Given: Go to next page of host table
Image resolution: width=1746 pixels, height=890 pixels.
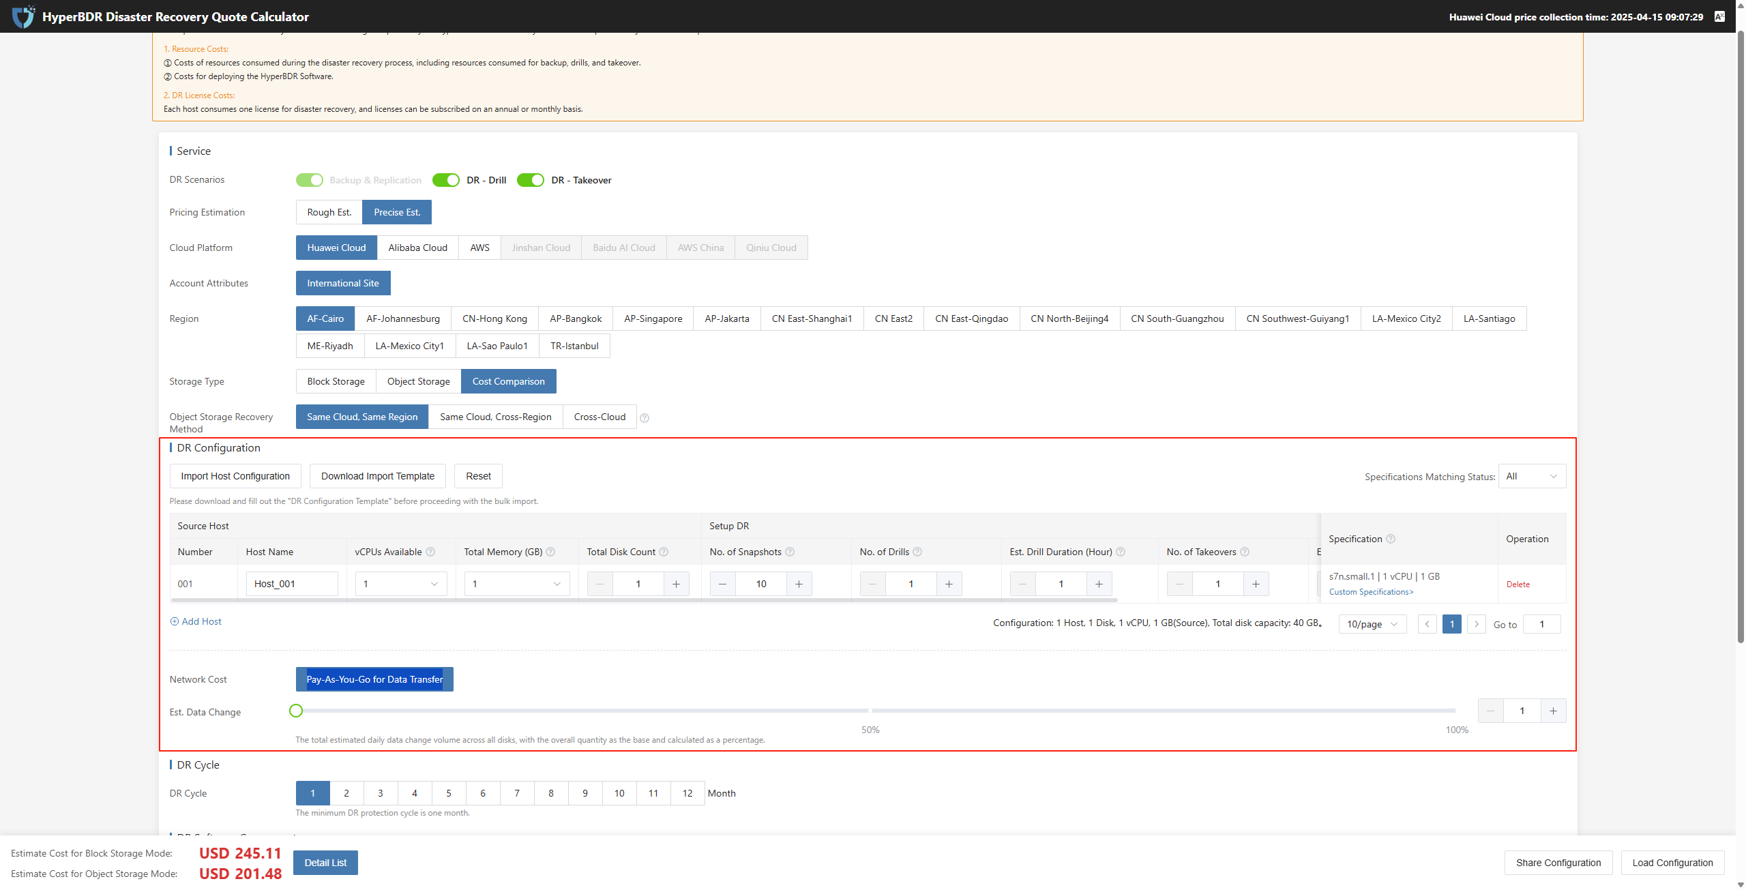Looking at the screenshot, I should (x=1477, y=624).
